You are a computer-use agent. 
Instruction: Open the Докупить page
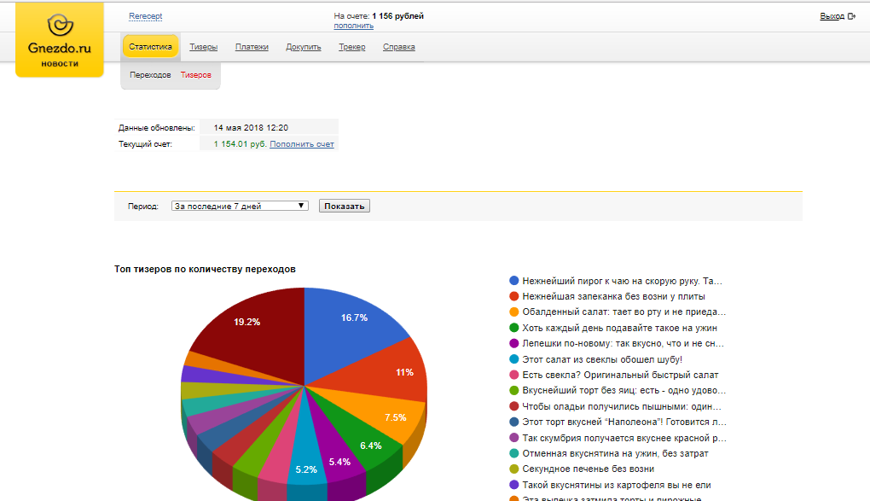coord(304,47)
